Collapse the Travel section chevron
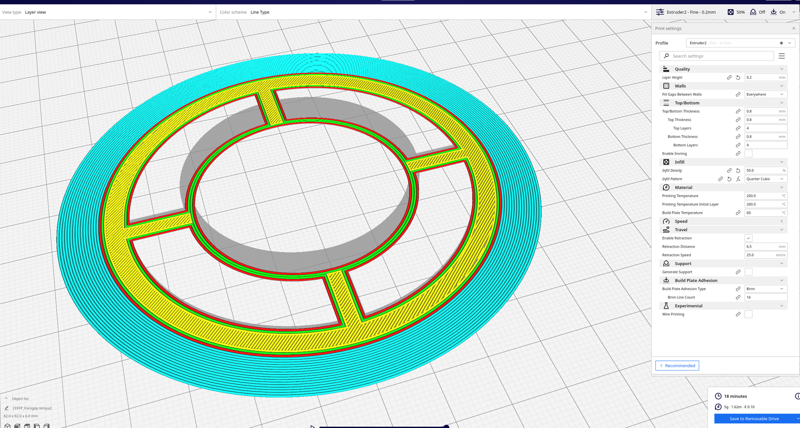Viewport: 800px width, 428px height. pos(782,230)
